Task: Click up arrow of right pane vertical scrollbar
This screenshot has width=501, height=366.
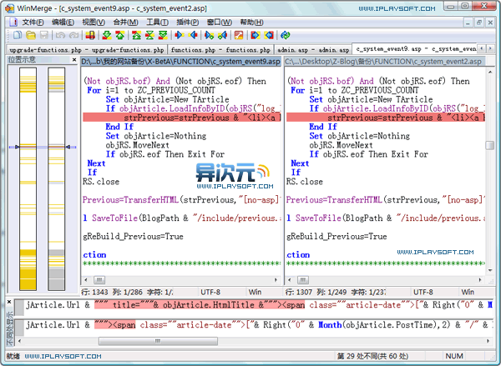Action: (490, 72)
